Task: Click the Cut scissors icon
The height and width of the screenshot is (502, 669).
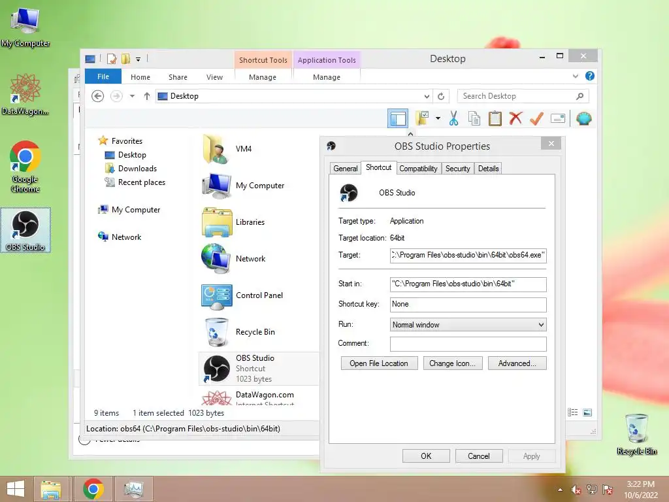Action: pos(453,118)
